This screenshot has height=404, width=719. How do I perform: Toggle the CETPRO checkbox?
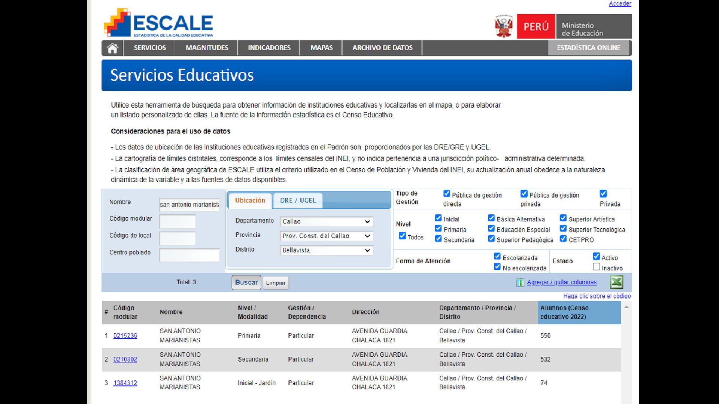click(563, 239)
